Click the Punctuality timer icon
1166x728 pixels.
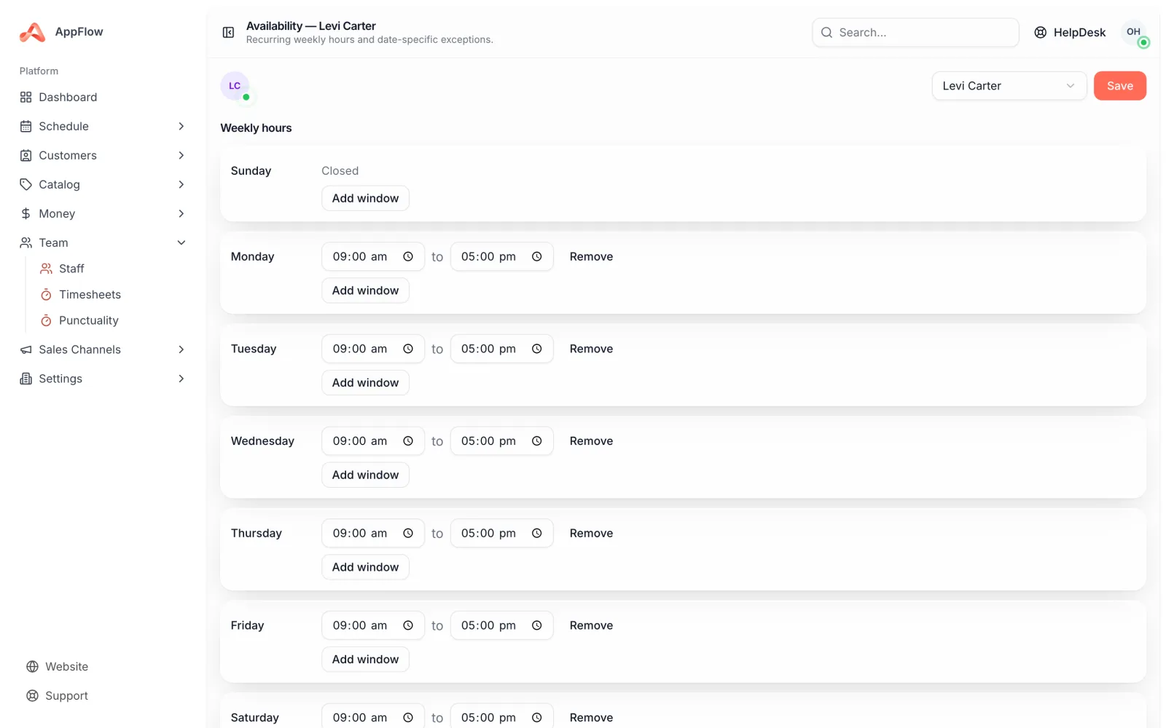(x=46, y=320)
